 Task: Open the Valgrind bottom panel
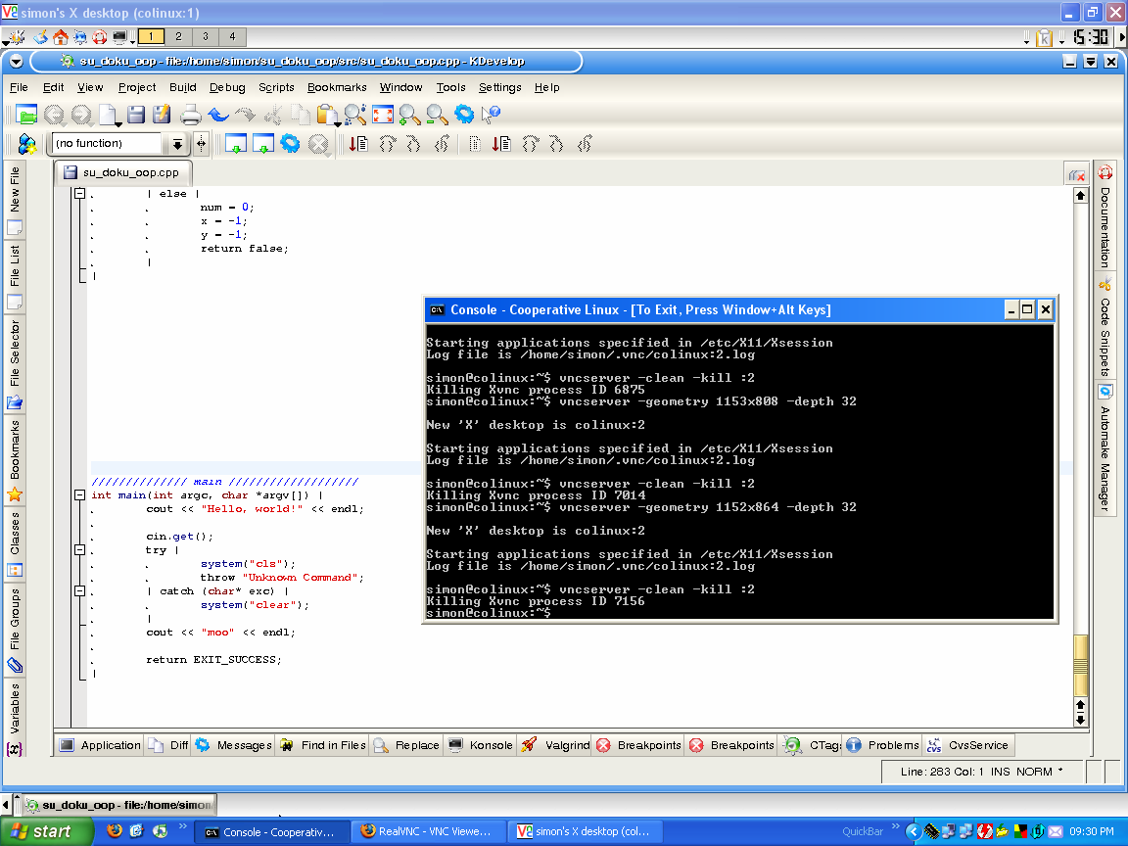(555, 745)
